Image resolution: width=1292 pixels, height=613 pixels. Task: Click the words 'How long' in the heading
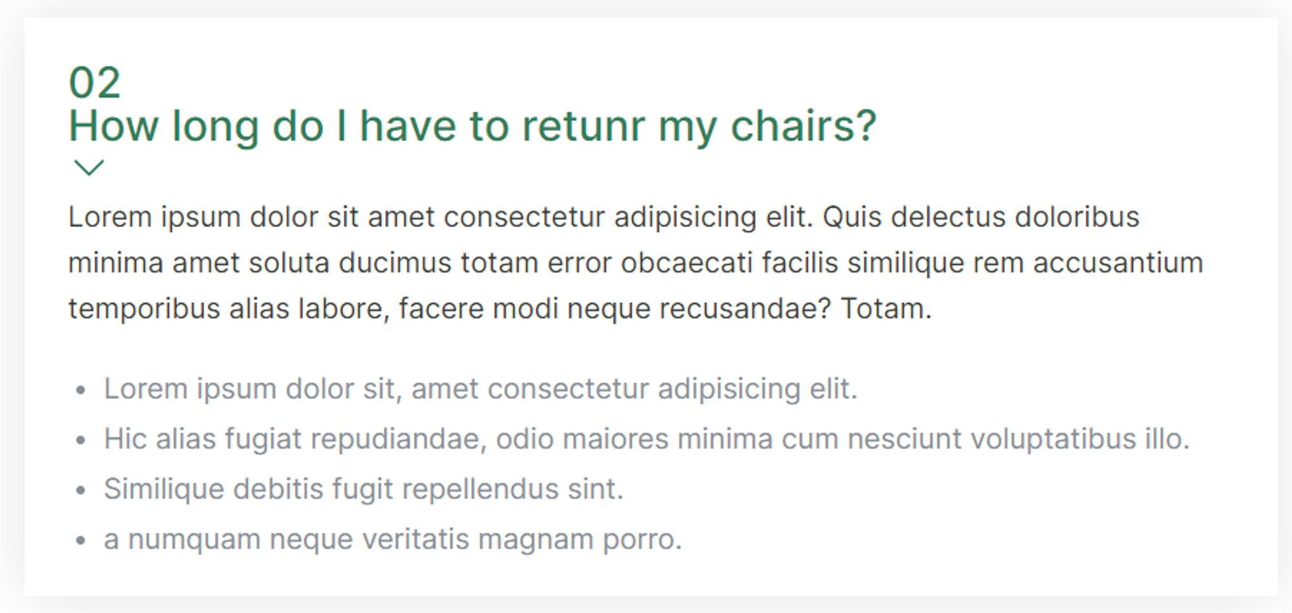coord(164,126)
